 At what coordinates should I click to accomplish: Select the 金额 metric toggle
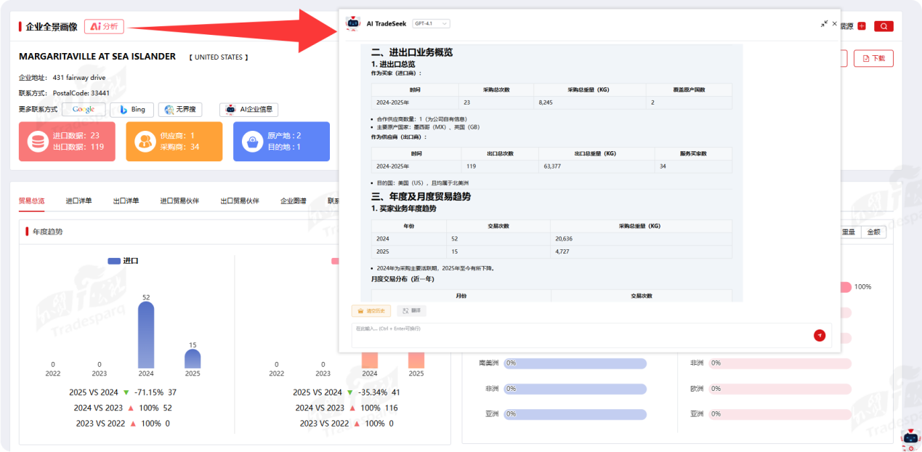(x=873, y=232)
